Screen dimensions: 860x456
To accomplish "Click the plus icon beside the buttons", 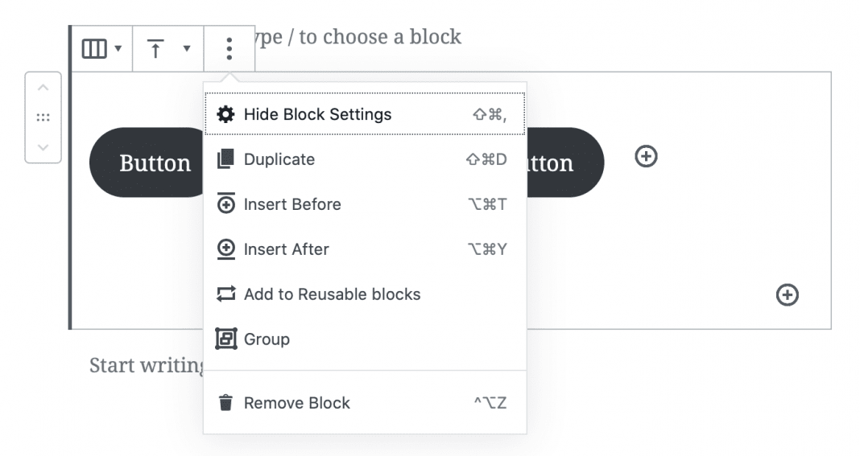I will [646, 156].
